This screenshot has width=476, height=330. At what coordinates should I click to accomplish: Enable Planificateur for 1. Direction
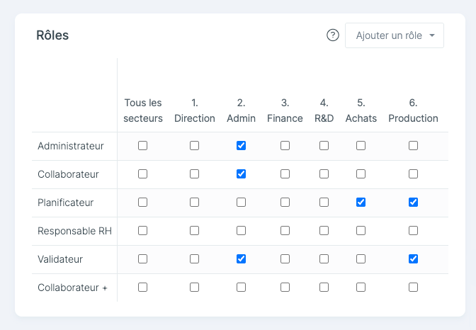point(194,203)
